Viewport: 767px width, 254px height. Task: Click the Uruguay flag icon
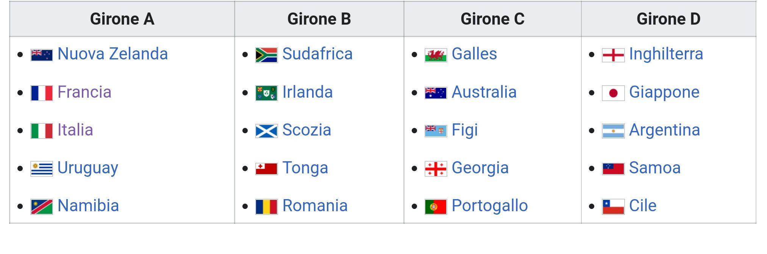42,169
